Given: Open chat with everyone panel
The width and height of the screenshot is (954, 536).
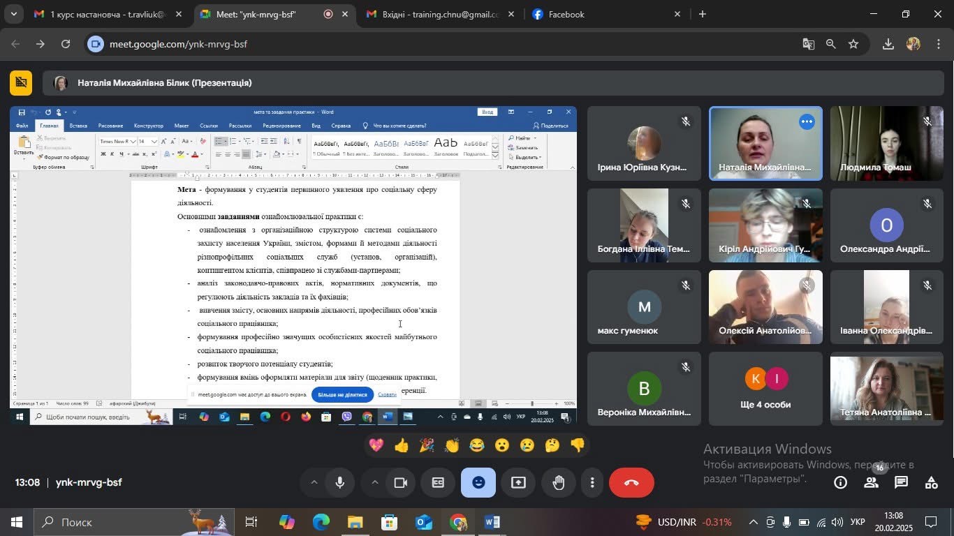Looking at the screenshot, I should point(901,482).
